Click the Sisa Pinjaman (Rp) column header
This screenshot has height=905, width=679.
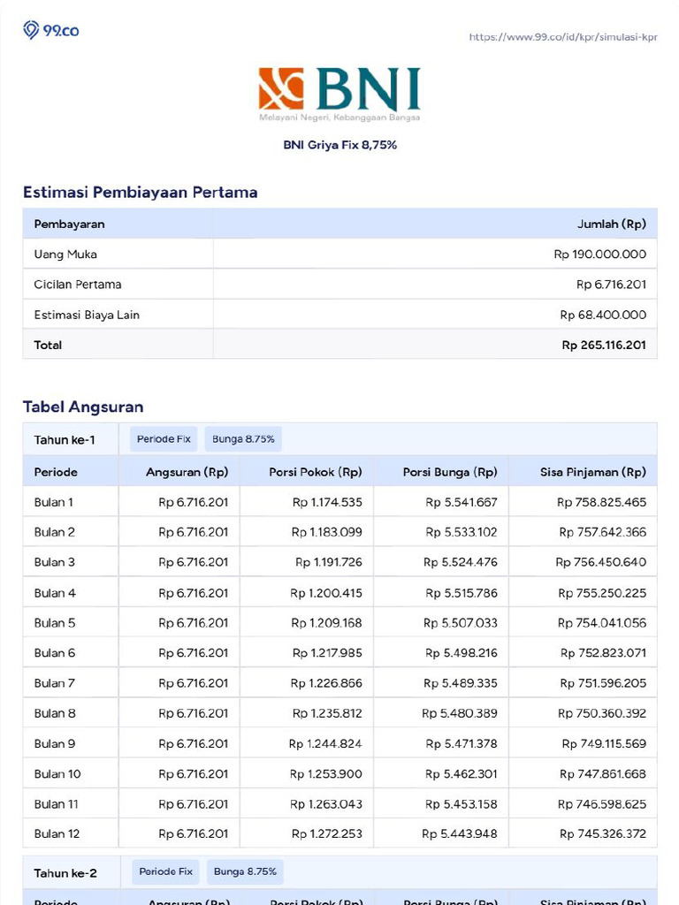coord(592,472)
